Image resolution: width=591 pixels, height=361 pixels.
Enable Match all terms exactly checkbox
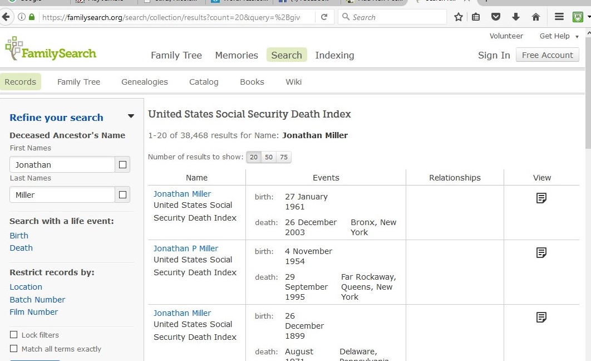pos(13,349)
